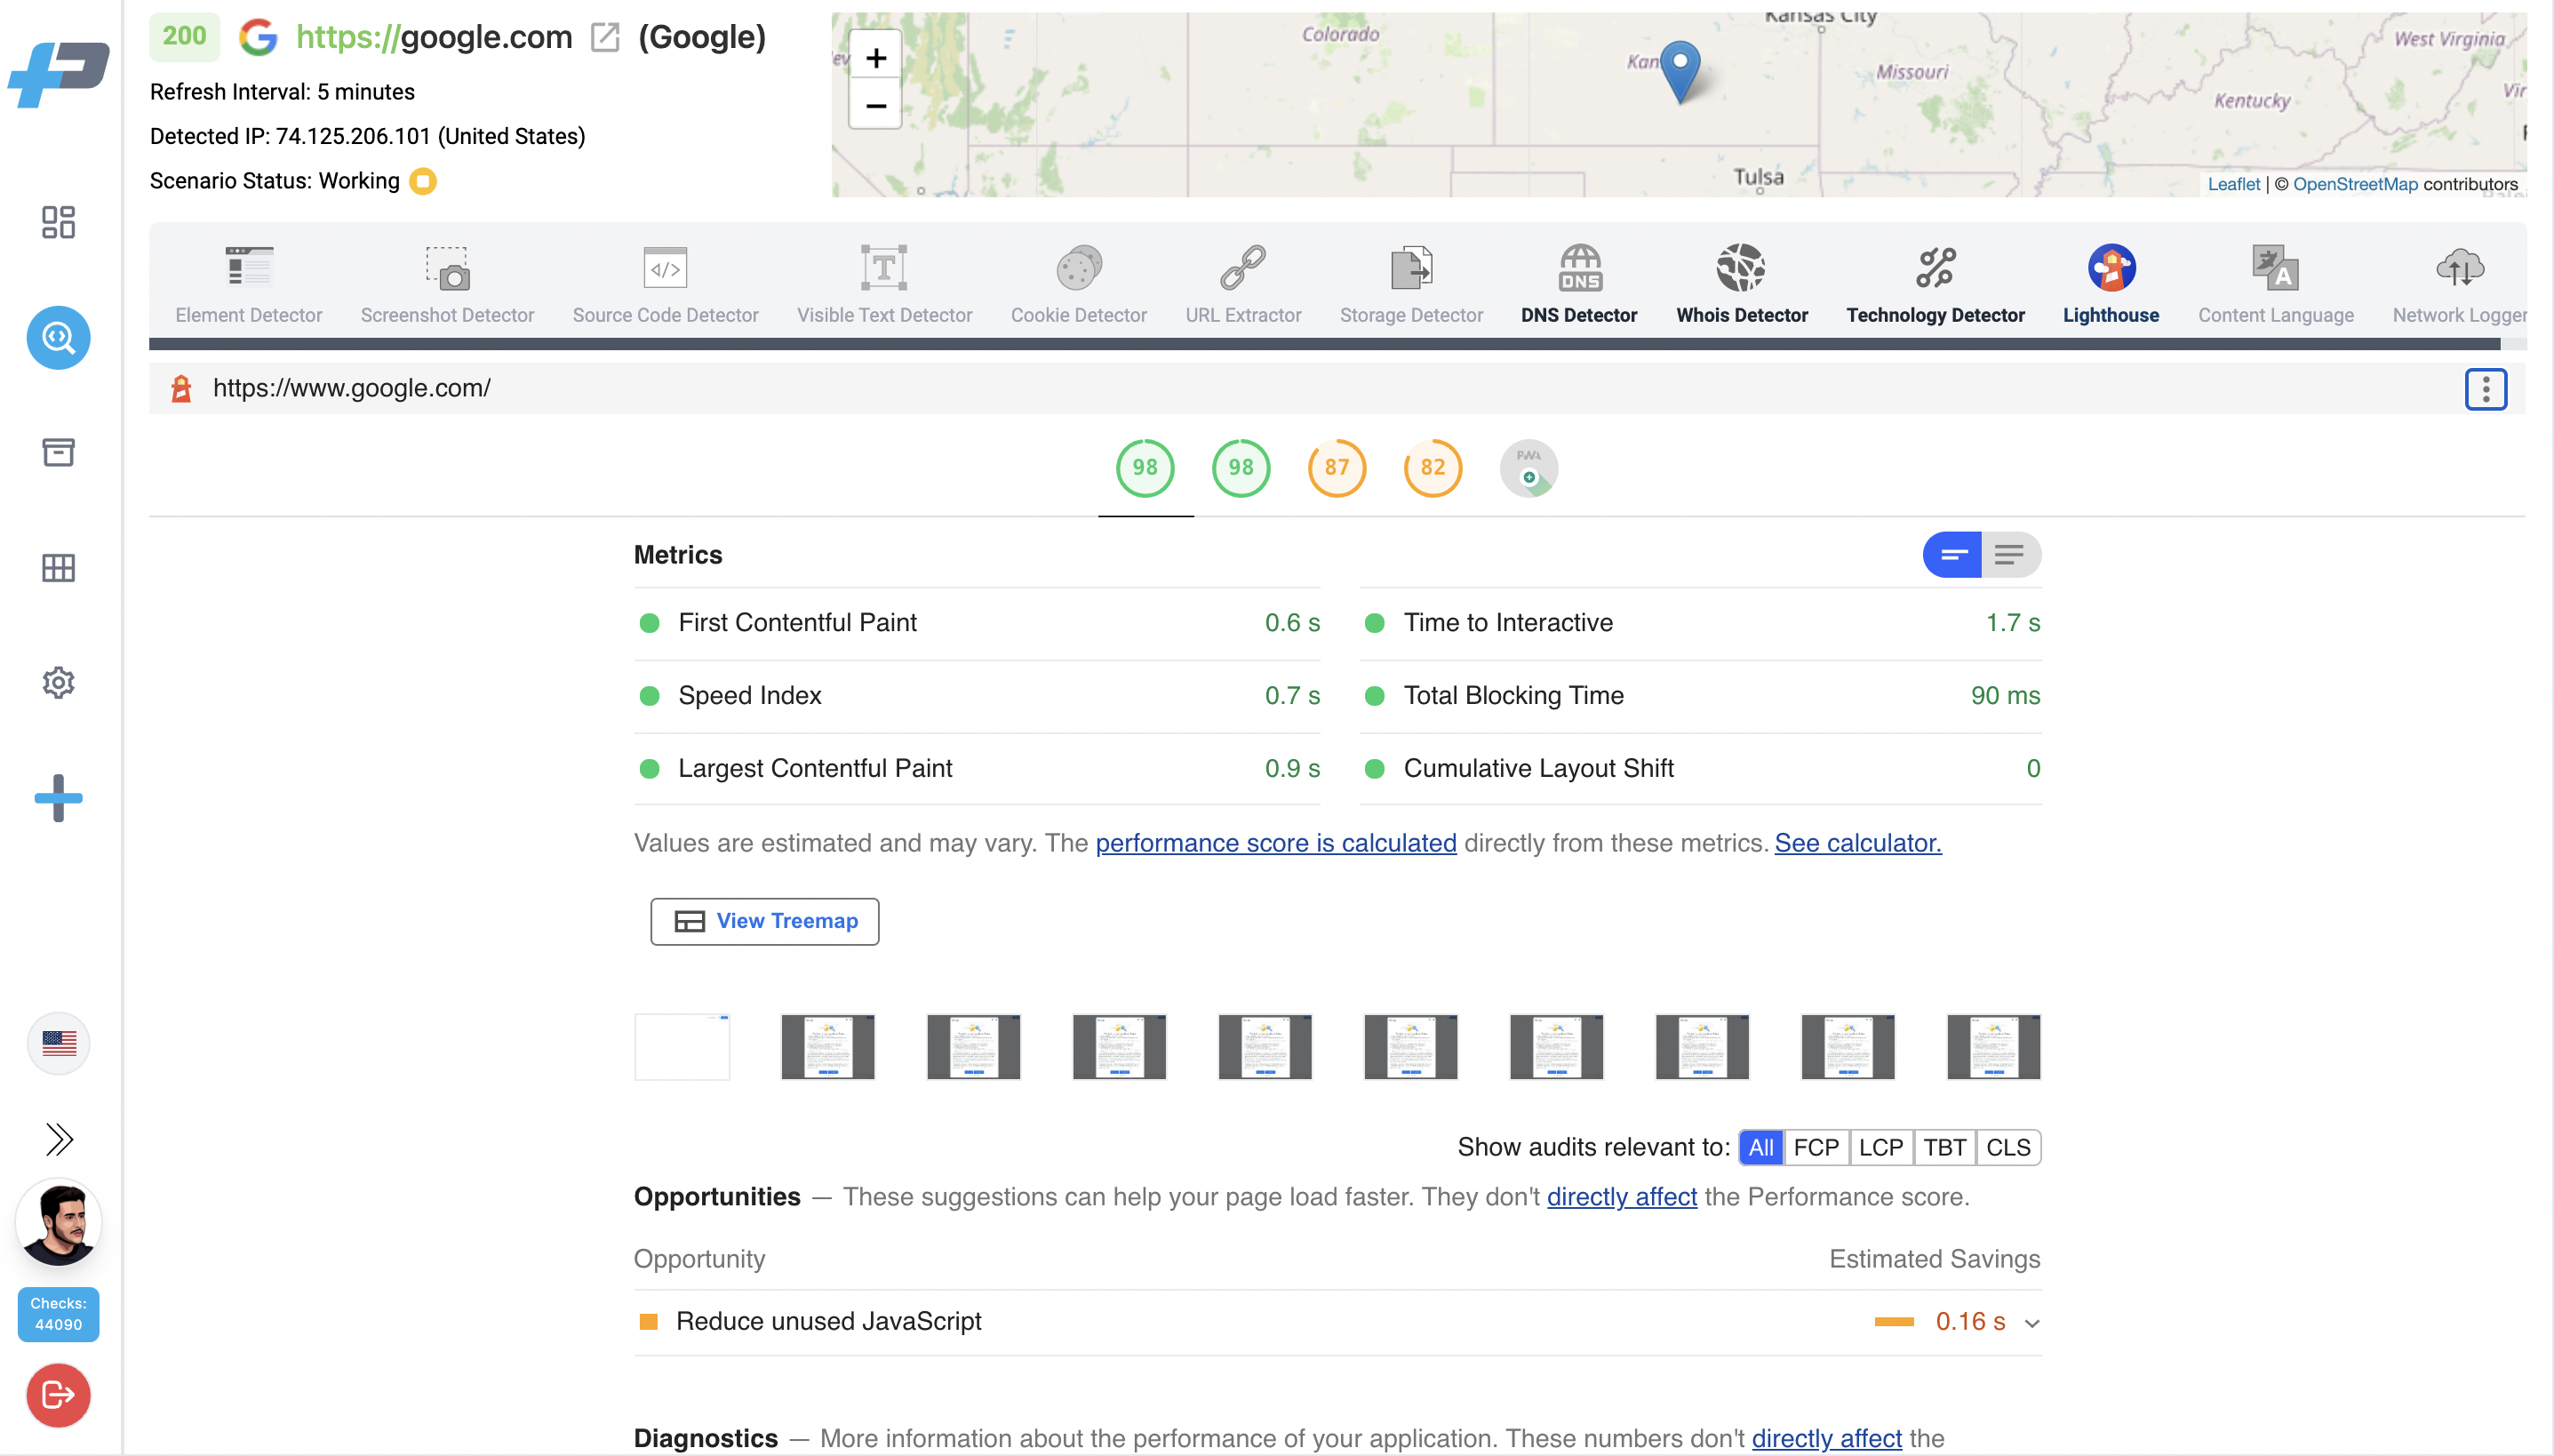
Task: Expand the Reduce unused JavaScript chevron
Action: [x=2031, y=1323]
